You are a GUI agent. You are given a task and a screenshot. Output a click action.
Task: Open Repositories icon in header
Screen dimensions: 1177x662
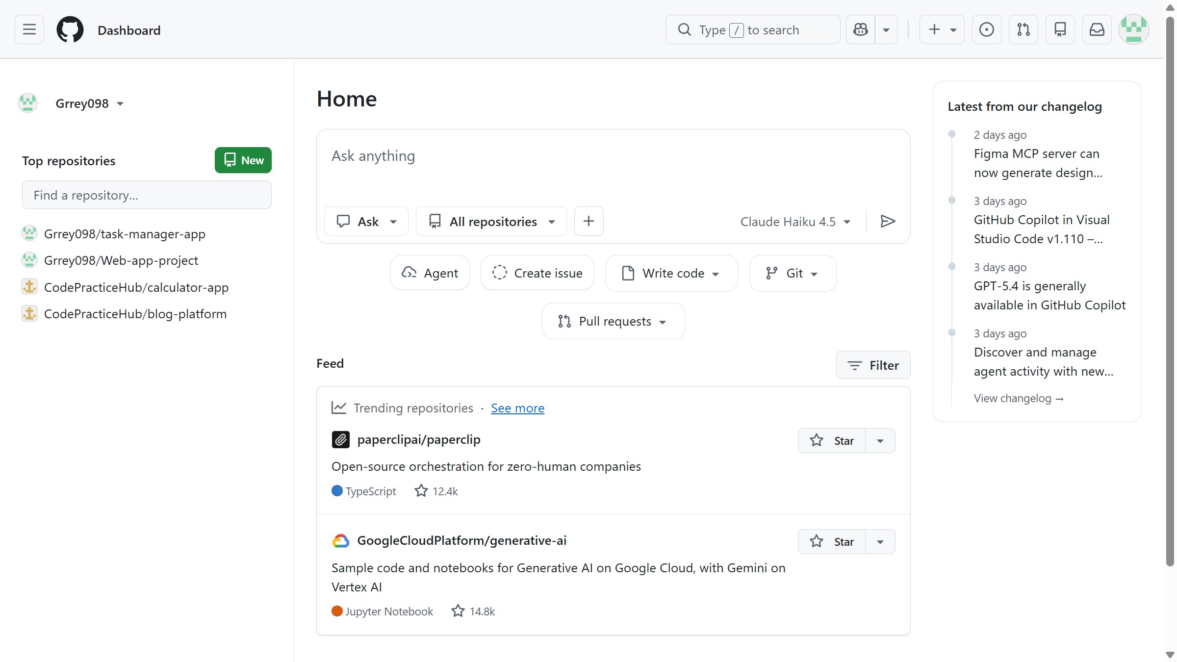tap(1060, 29)
